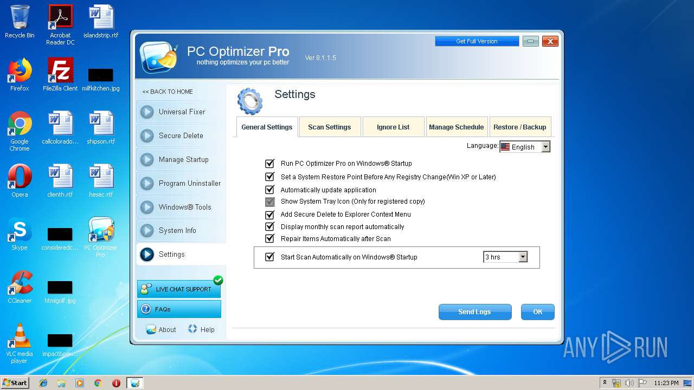The width and height of the screenshot is (694, 390).
Task: Open Google Chrome desktop shortcut
Action: (20, 131)
